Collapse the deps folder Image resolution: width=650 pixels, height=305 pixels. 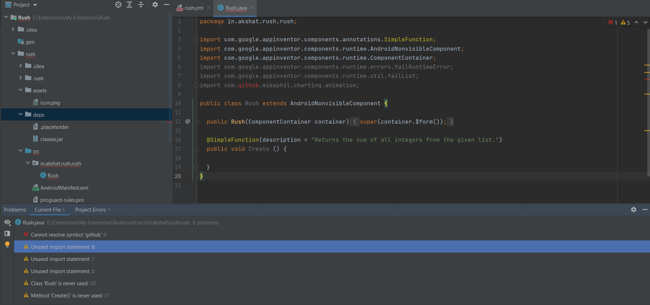coord(21,114)
